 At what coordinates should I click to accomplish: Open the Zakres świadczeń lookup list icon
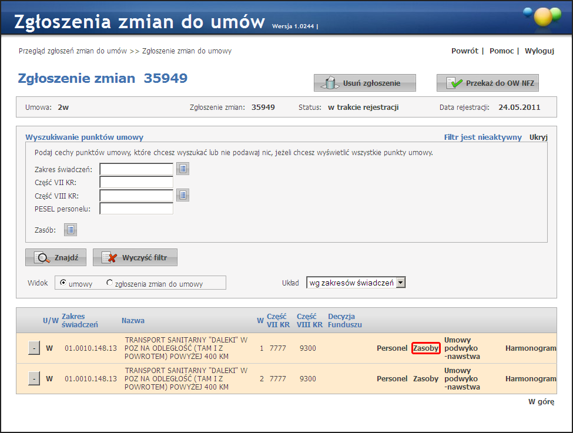click(x=182, y=169)
